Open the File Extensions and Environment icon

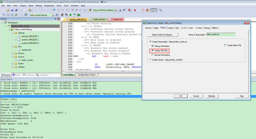point(62,15)
